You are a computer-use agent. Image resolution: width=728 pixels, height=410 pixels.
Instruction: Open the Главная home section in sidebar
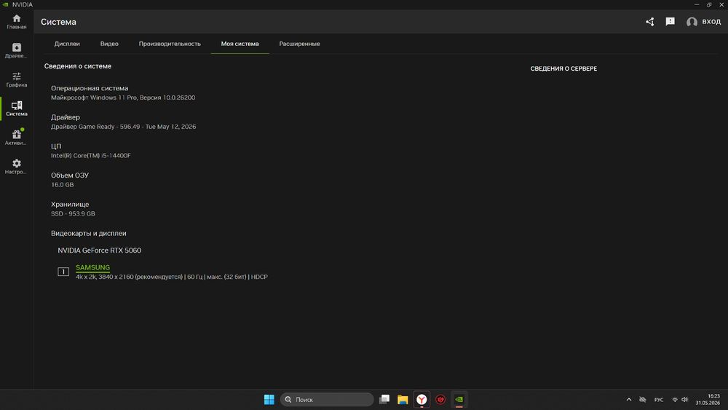click(x=16, y=22)
